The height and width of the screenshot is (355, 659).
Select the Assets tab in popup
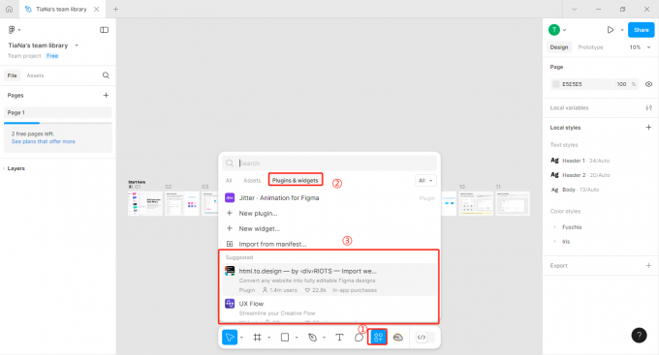point(252,181)
